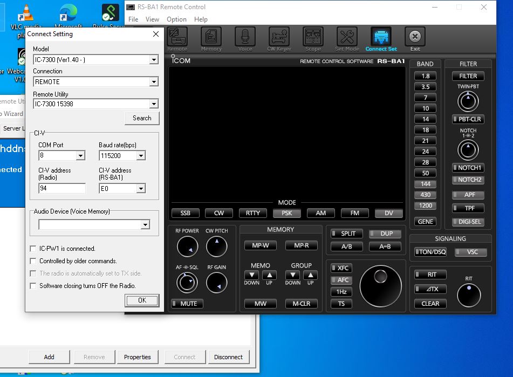Screen dimensions: 513x377
Task: Open the Help menu
Action: tap(201, 19)
